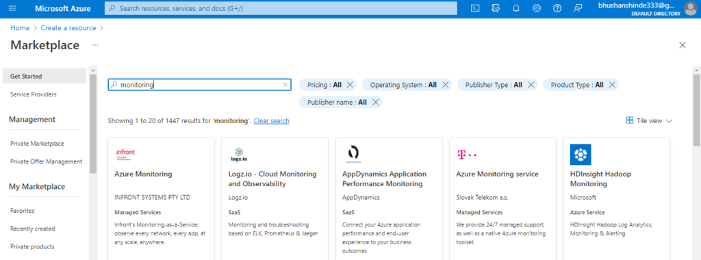This screenshot has height=260, width=701.
Task: Click the AppDynamics logo thumbnail
Action: point(353,154)
